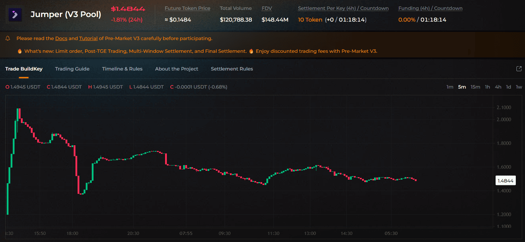
Task: Click the $148.44M FDV value
Action: click(275, 19)
